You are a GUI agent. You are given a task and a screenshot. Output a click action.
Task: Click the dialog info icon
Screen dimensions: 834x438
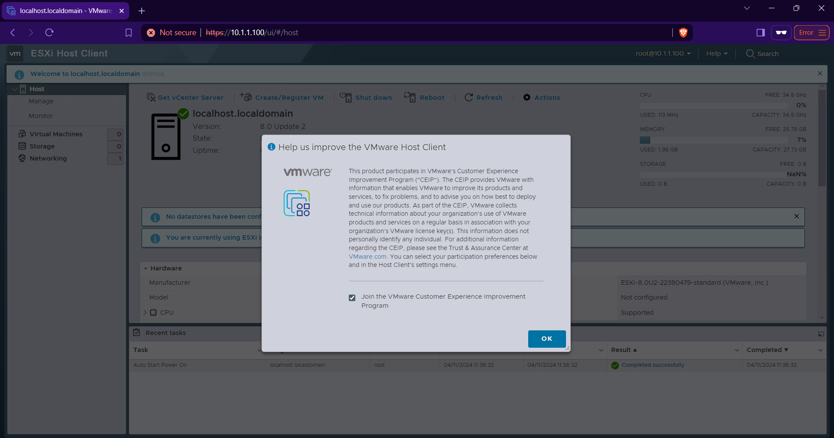point(271,147)
